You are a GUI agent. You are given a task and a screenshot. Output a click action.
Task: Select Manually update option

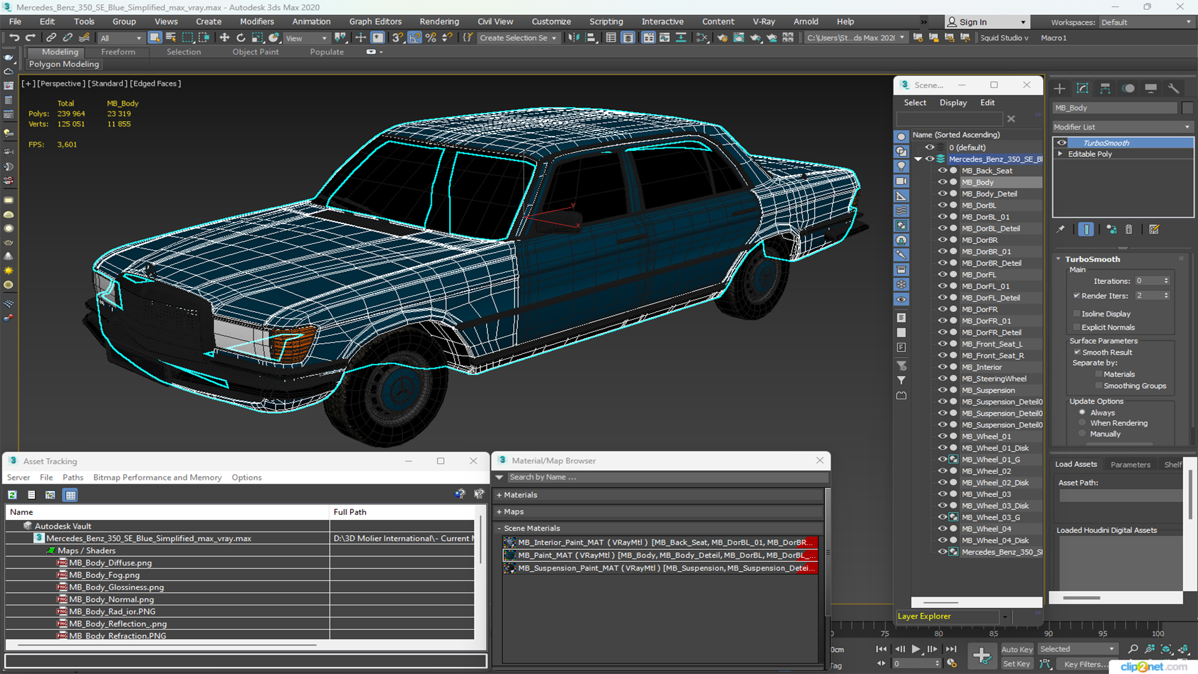point(1082,434)
